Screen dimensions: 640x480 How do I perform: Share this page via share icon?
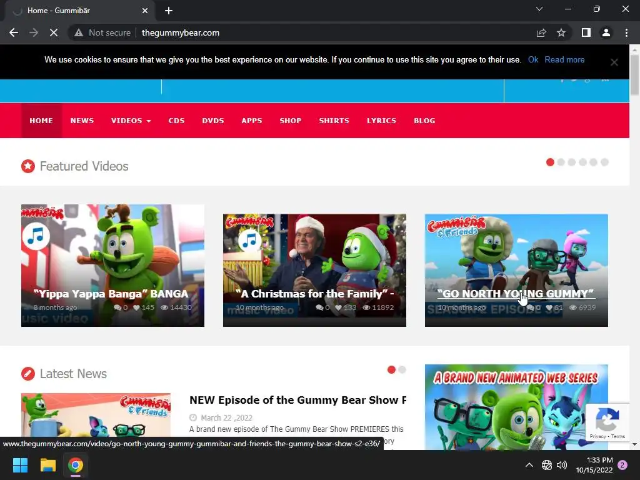pos(541,32)
